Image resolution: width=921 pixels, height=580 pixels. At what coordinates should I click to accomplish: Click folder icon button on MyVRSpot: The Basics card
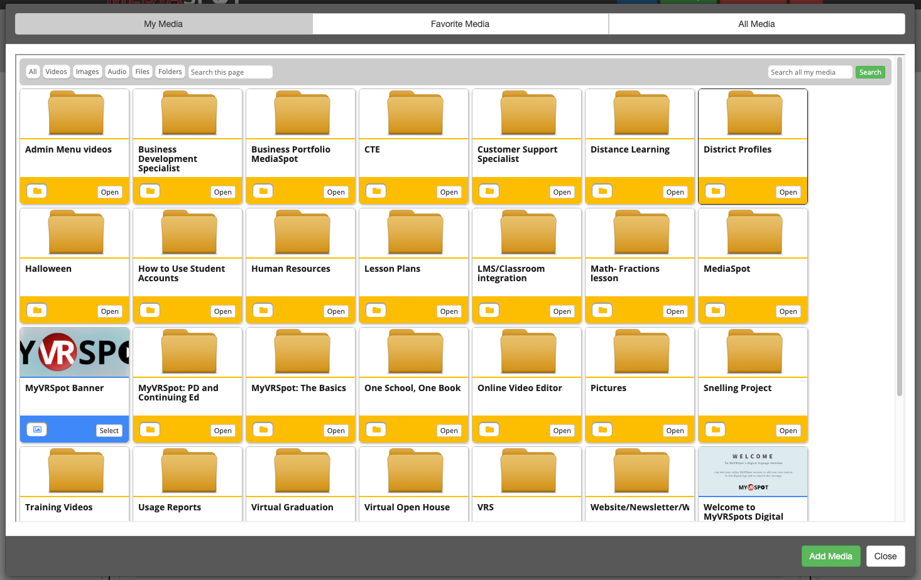pyautogui.click(x=263, y=429)
